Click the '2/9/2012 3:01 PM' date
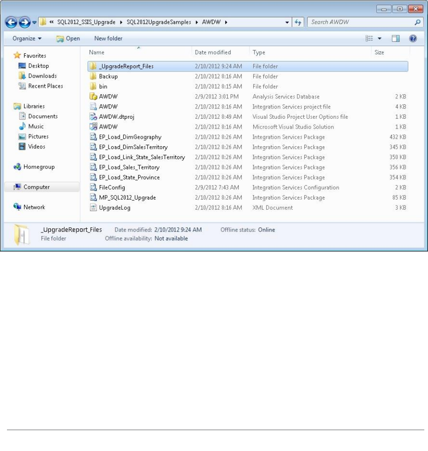The width and height of the screenshot is (428, 451). tap(217, 97)
